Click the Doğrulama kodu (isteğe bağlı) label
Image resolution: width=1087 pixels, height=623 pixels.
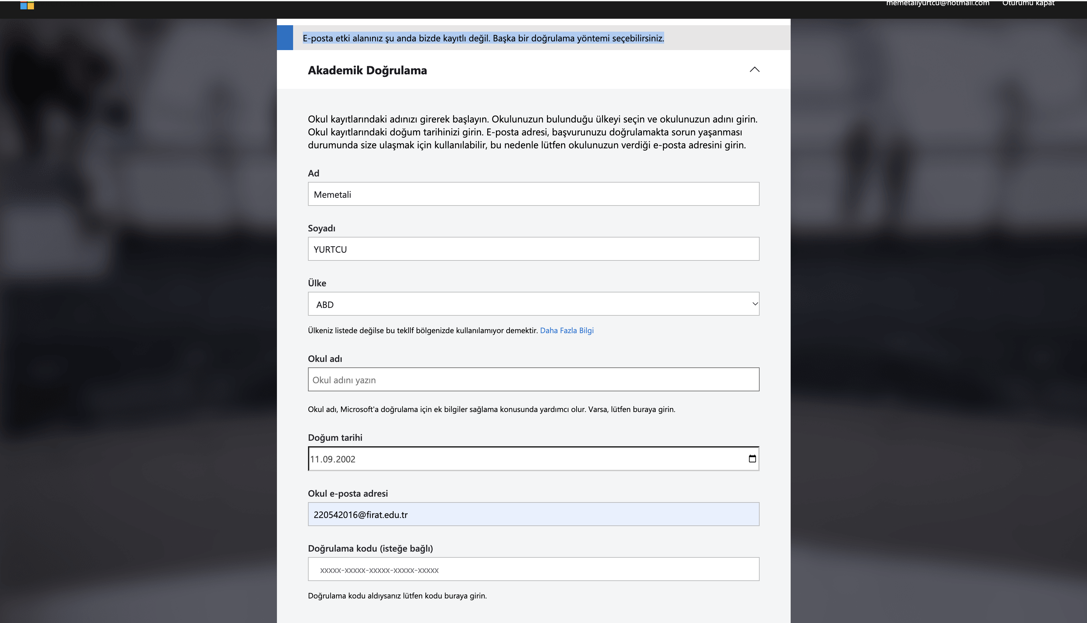(370, 548)
